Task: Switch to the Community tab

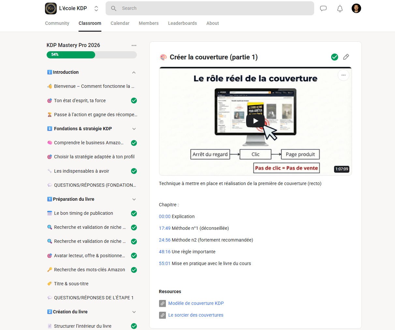Action: [57, 23]
